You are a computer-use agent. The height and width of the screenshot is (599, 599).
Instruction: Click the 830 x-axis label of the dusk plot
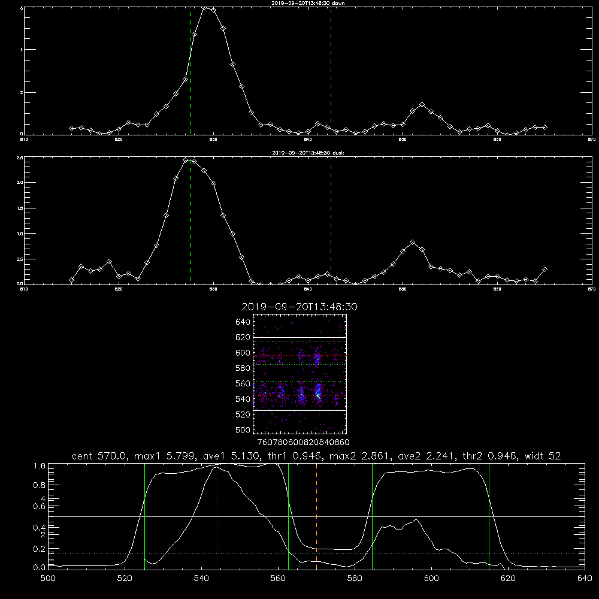[213, 289]
